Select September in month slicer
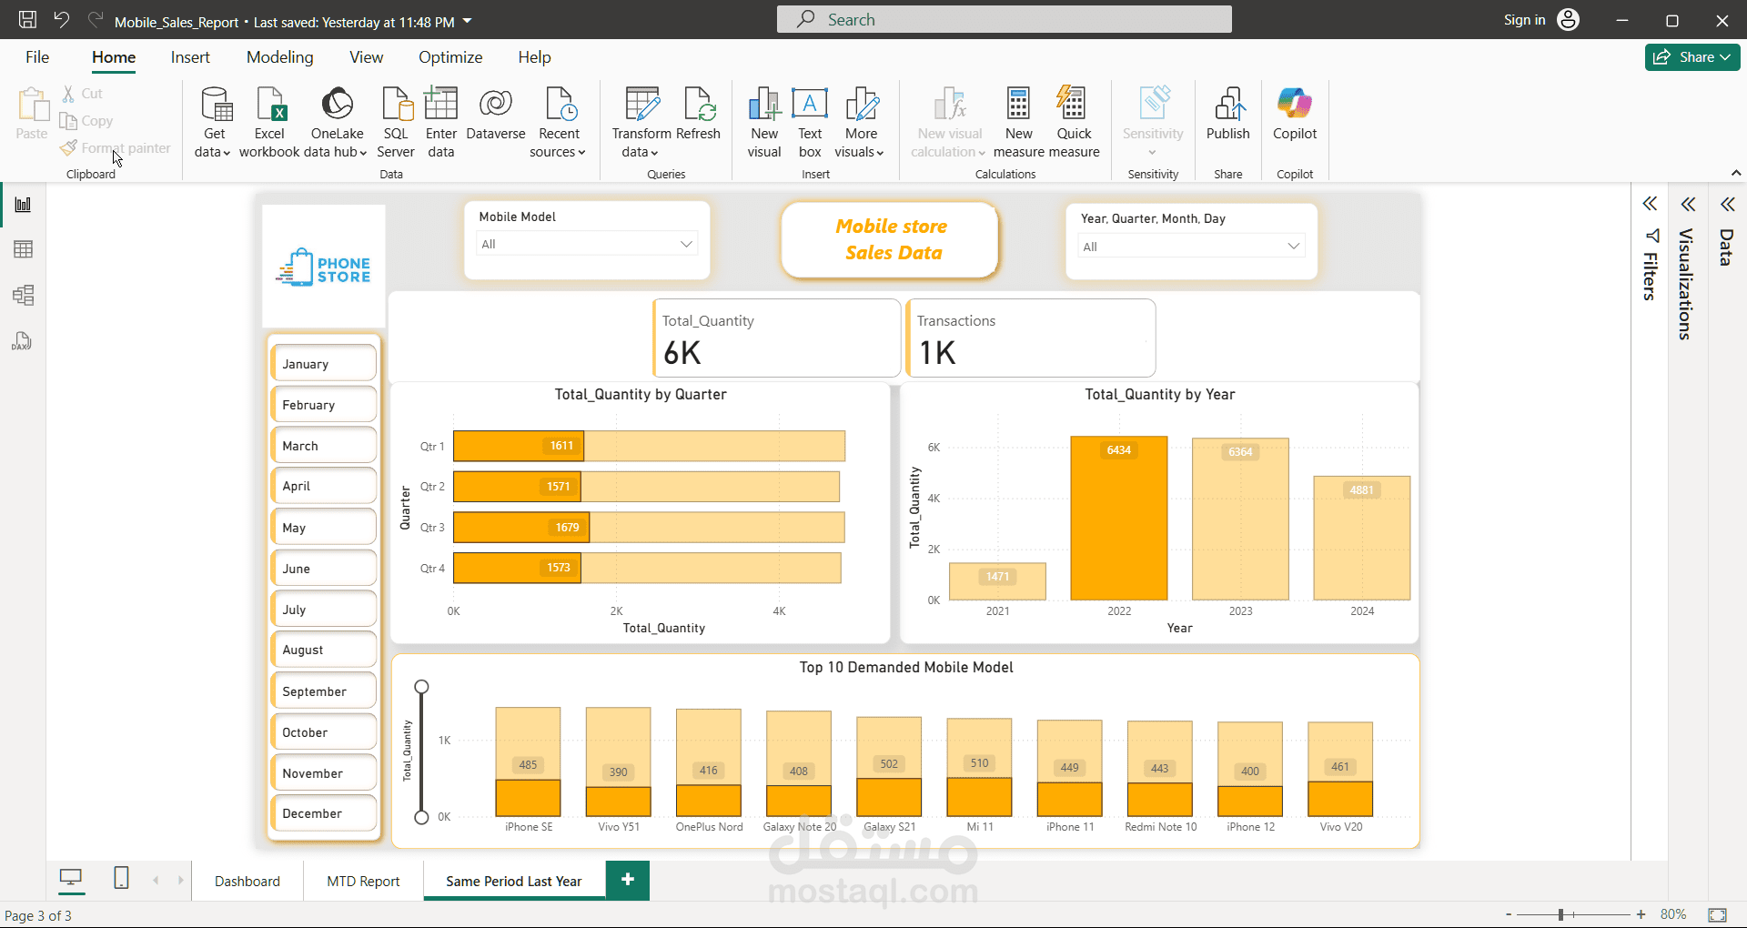 pyautogui.click(x=323, y=691)
